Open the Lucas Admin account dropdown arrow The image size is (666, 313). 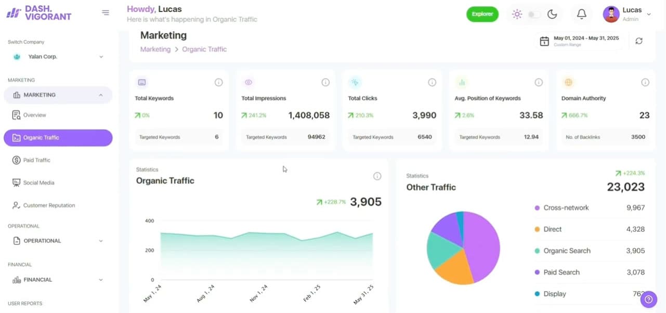649,15
